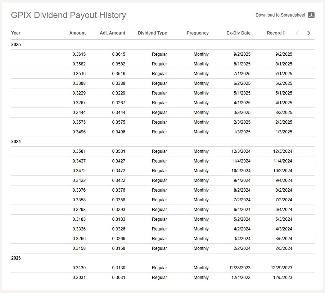Screen dimensions: 325x293
Task: Click the 0.3229 value in Amount column
Action: click(79, 93)
